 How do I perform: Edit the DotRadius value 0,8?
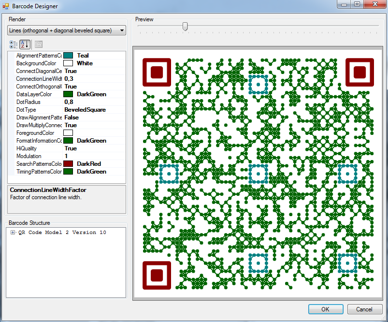coord(69,102)
